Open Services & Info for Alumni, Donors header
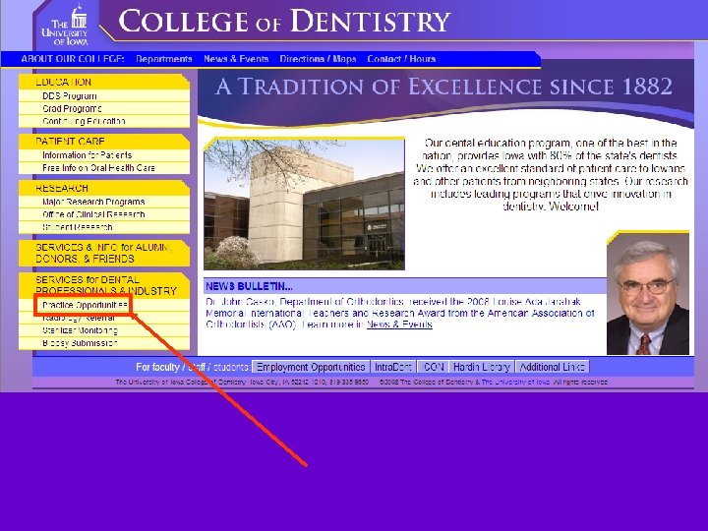This screenshot has height=531, width=708. (x=104, y=254)
